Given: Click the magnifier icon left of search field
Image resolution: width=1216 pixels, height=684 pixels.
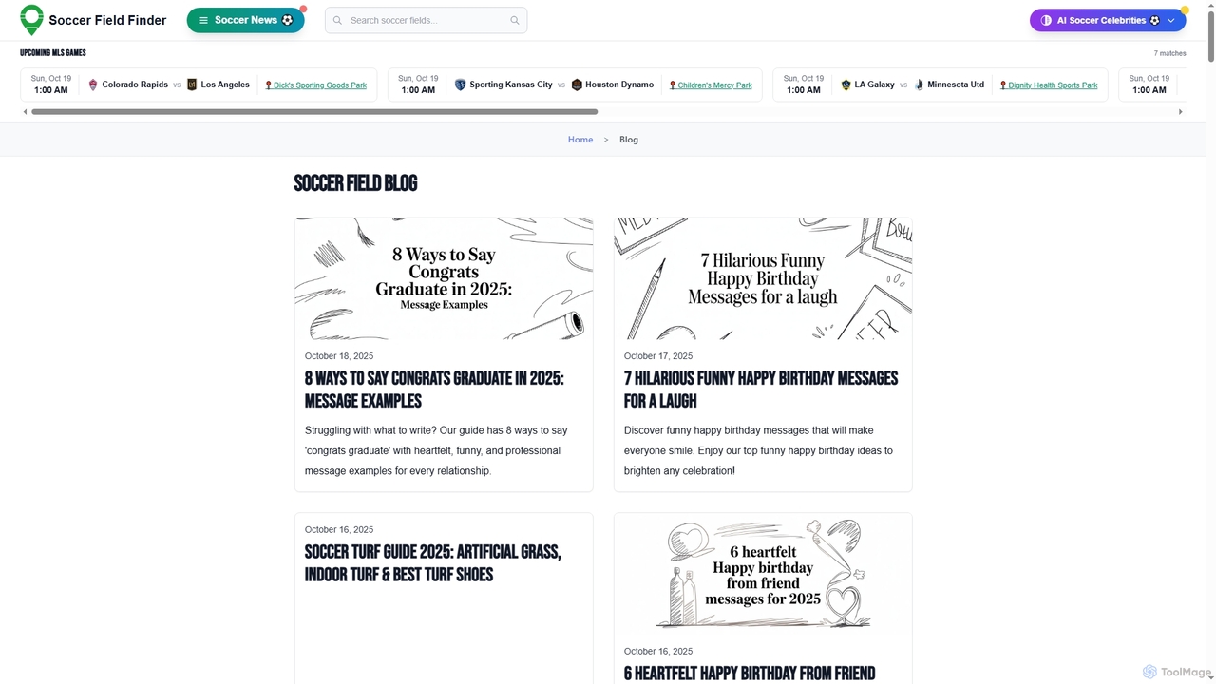Looking at the screenshot, I should [x=337, y=20].
